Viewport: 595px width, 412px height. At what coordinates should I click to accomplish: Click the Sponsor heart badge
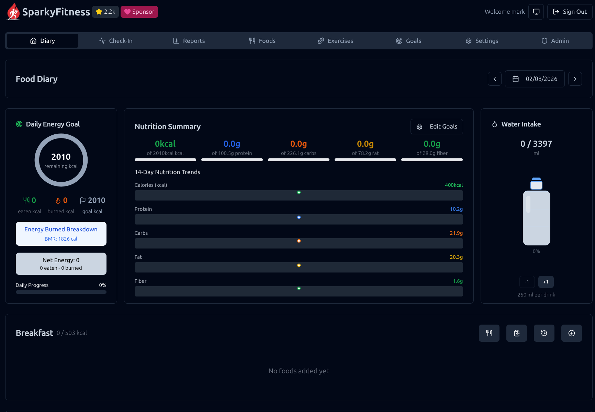pyautogui.click(x=139, y=12)
